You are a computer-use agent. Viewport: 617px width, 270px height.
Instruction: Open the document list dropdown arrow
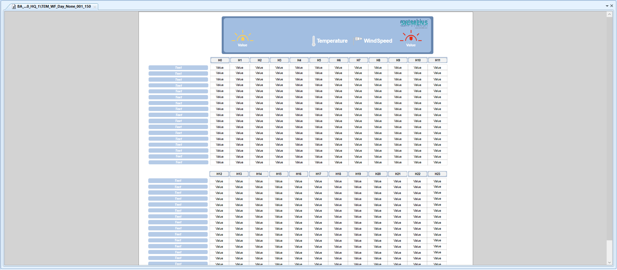(x=607, y=6)
